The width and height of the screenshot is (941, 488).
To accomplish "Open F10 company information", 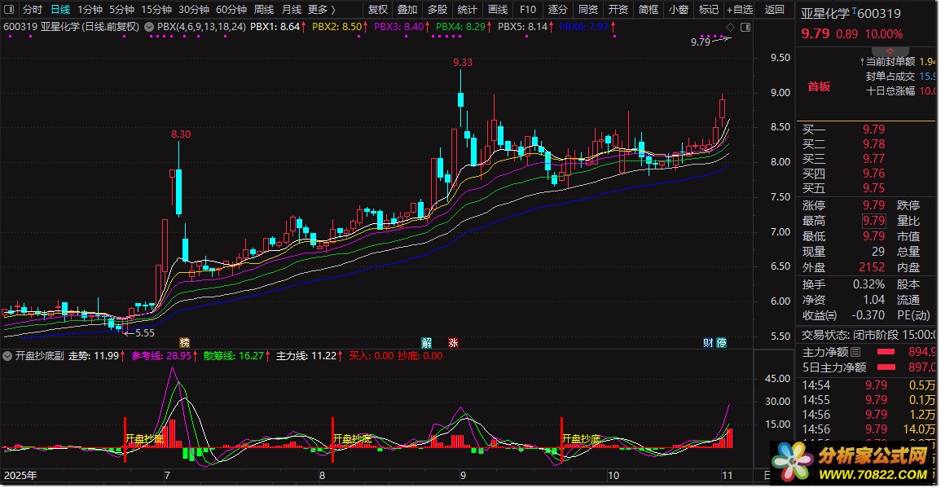I will coord(527,10).
